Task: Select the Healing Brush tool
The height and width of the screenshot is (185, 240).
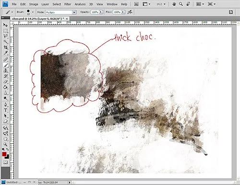Action: [5, 60]
